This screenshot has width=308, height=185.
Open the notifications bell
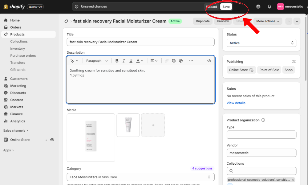coord(269,6)
